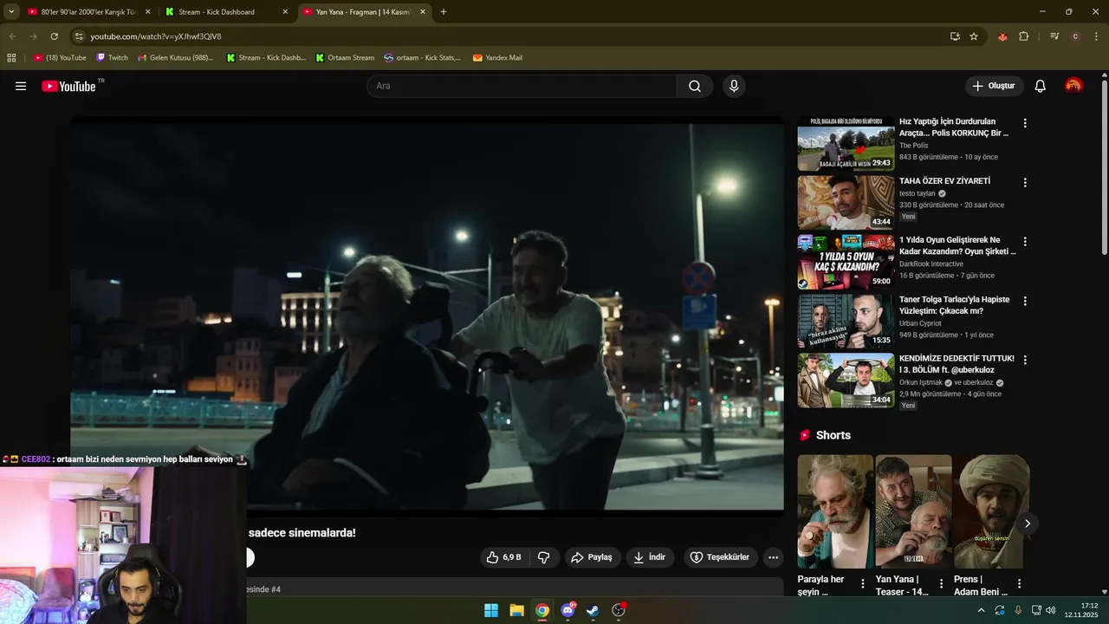
Task: Open Taner Tolga Tarlacı'yla Hapiste title
Action: pos(954,305)
